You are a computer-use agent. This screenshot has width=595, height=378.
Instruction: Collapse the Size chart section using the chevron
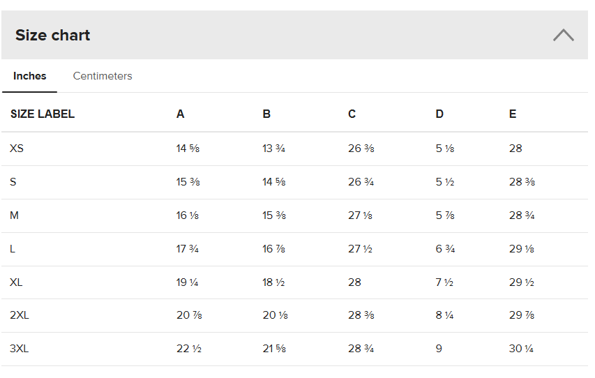(563, 35)
